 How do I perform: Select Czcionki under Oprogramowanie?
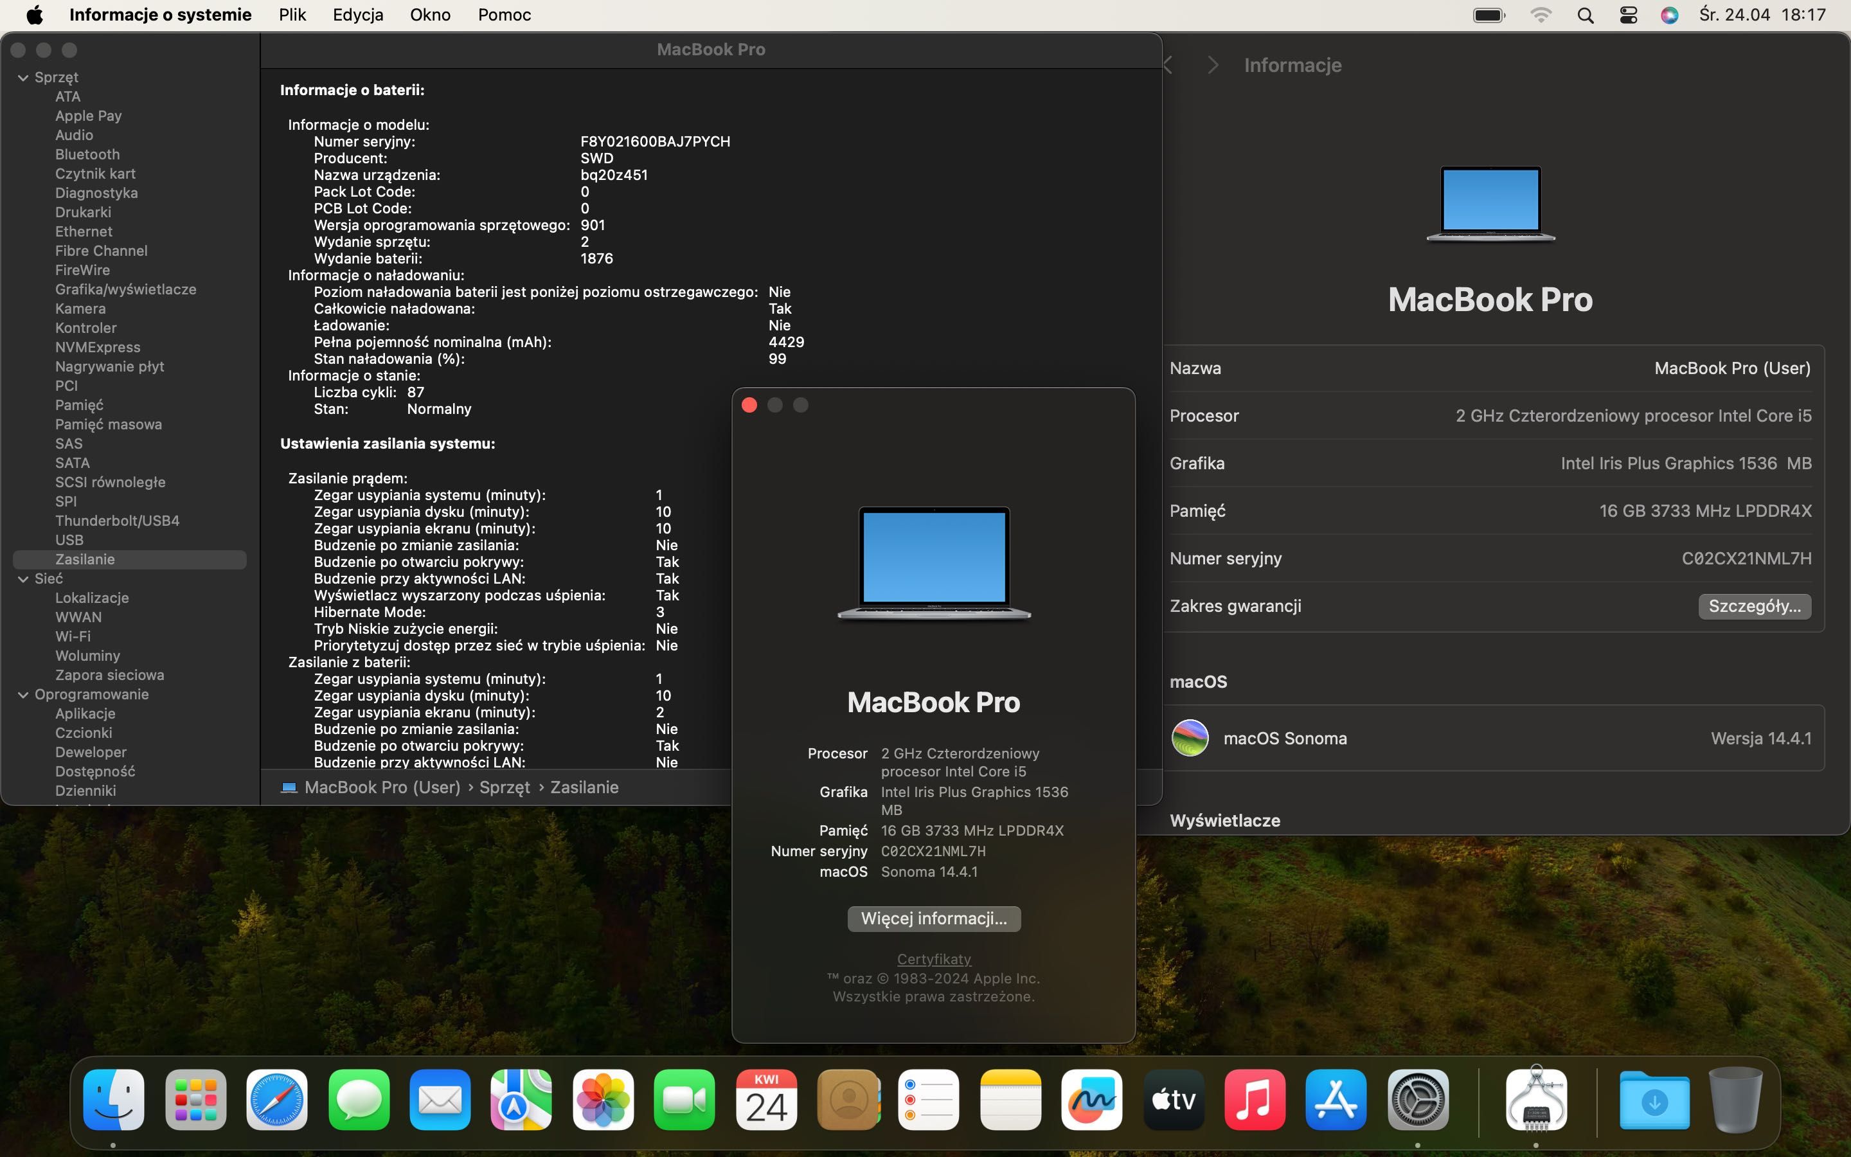(84, 733)
